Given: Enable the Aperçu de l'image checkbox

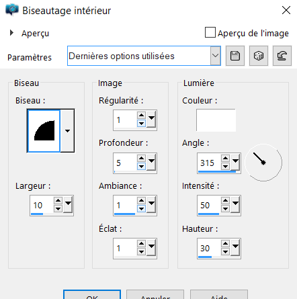Looking at the screenshot, I should click(x=210, y=32).
